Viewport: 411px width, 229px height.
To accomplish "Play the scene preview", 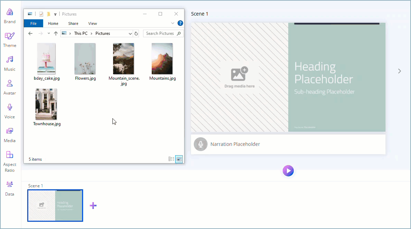I will pos(288,171).
